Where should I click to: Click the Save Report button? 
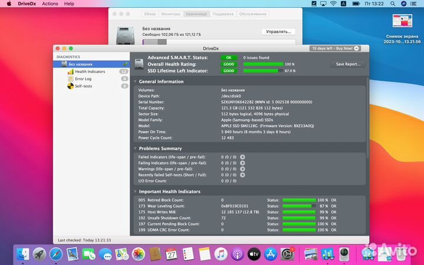[348, 64]
